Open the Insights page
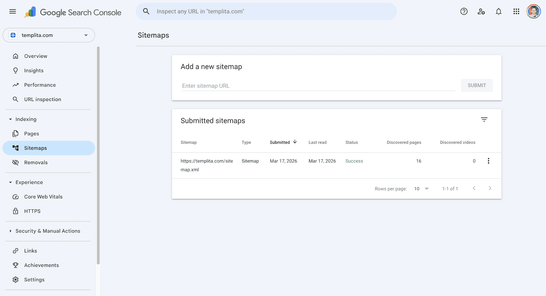 (33, 70)
